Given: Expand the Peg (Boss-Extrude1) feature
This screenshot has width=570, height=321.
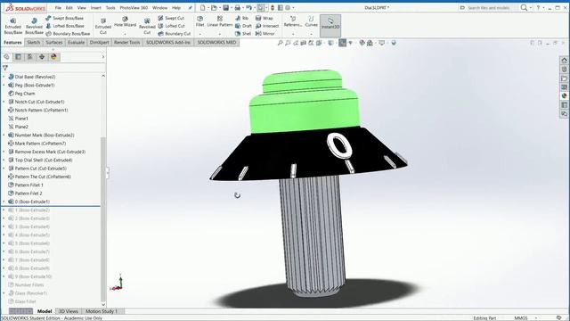Looking at the screenshot, I should pos(4,86).
